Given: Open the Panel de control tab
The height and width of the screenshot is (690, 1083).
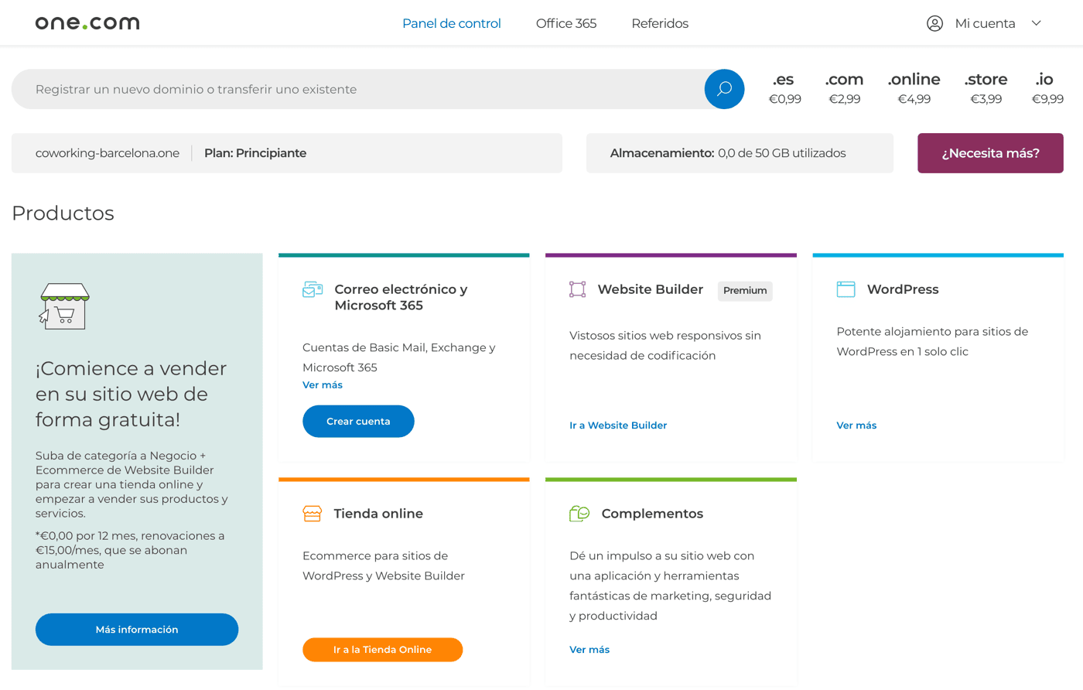Looking at the screenshot, I should 452,23.
